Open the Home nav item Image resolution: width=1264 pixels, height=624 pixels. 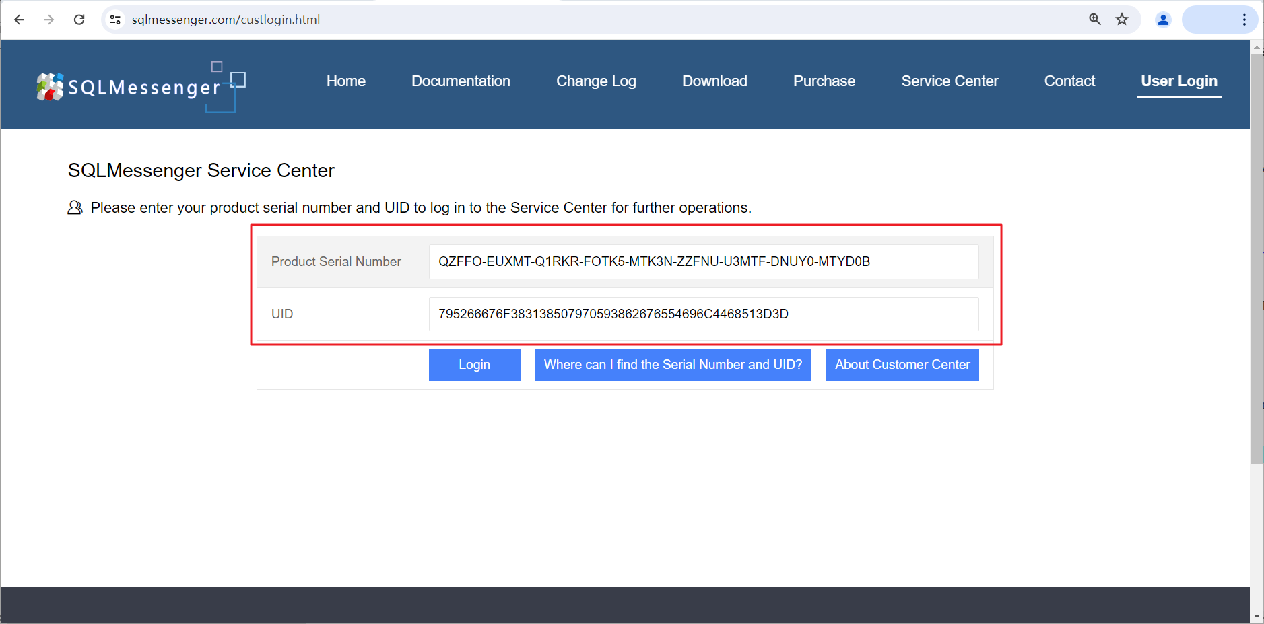coord(346,81)
